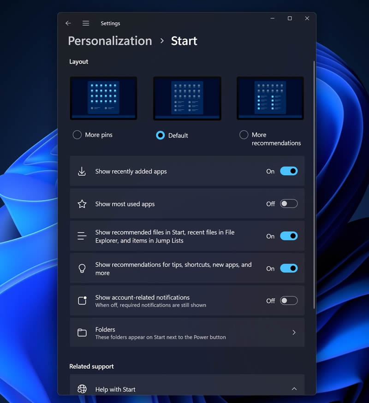Viewport: 369px width, 403px height.
Task: Click the folder icon in Folders row
Action: [x=82, y=332]
